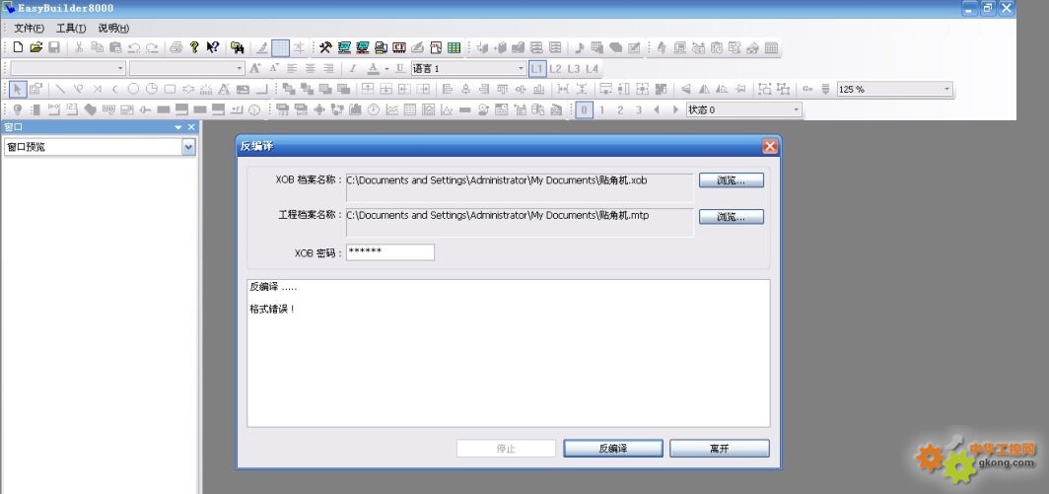Click the Group objects icon
The width and height of the screenshot is (1049, 494).
click(x=765, y=89)
